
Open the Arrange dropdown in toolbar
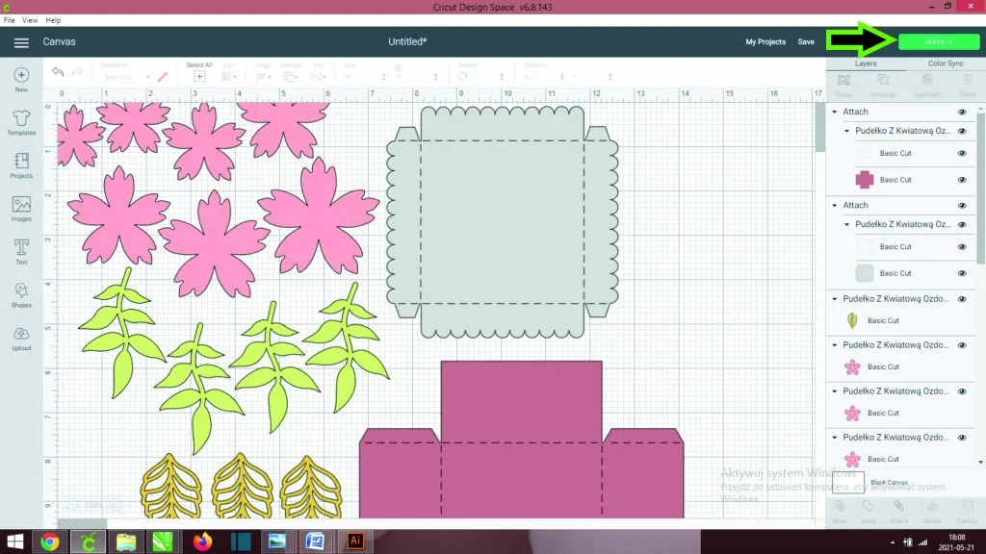tap(291, 77)
